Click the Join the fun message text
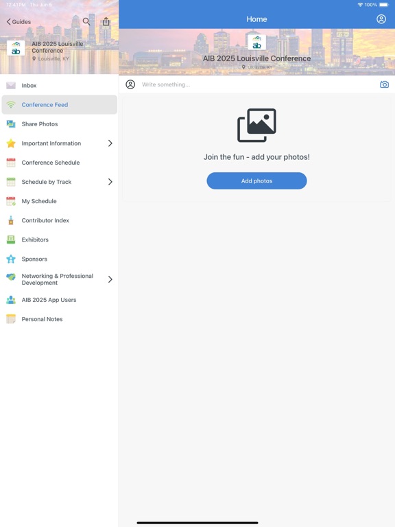Screen dimensions: 395x527 click(256, 157)
